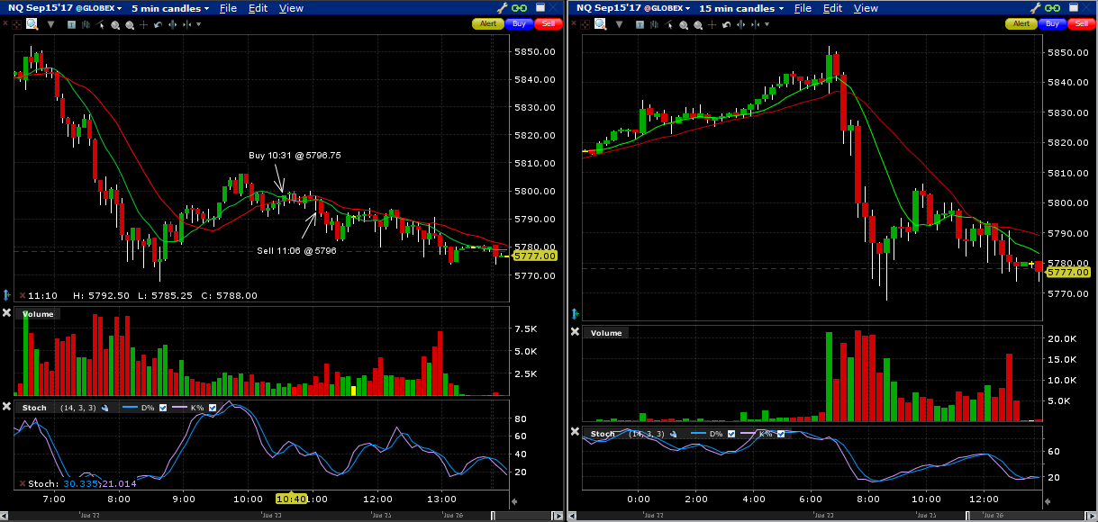Click Alert button in 5 min chart
Viewport: 1098px width, 522px height.
(x=487, y=24)
